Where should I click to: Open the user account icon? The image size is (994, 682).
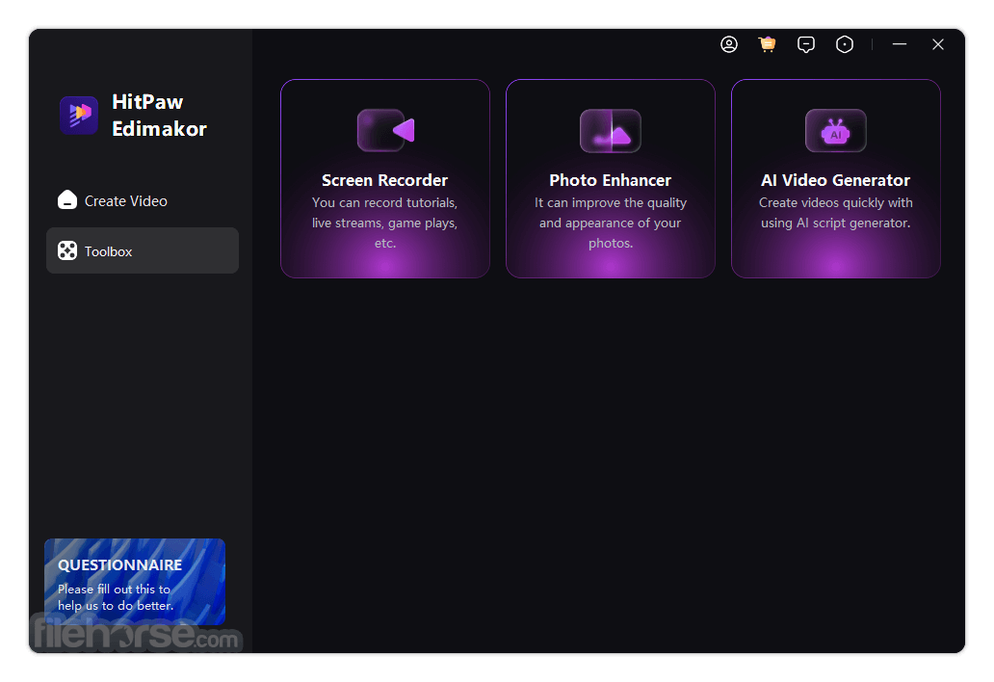tap(729, 44)
